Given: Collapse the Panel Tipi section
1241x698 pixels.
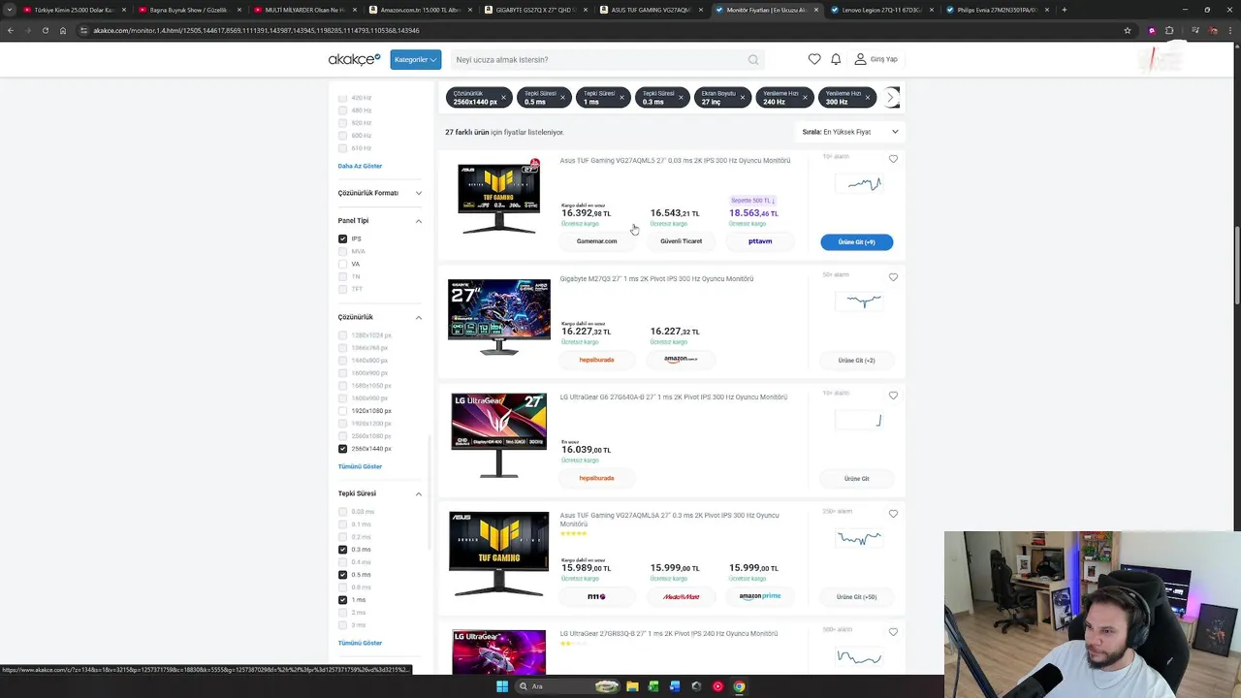Looking at the screenshot, I should coord(419,221).
